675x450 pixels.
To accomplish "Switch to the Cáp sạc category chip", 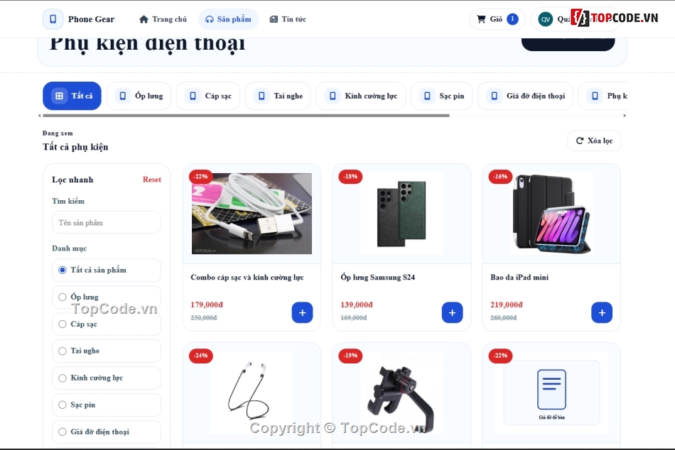I will (x=208, y=96).
